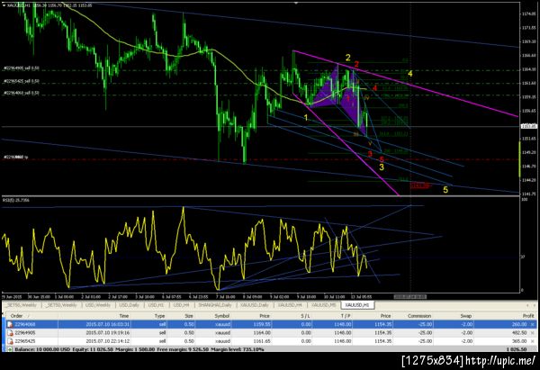Click the RSI(5) indicator label

16,200
